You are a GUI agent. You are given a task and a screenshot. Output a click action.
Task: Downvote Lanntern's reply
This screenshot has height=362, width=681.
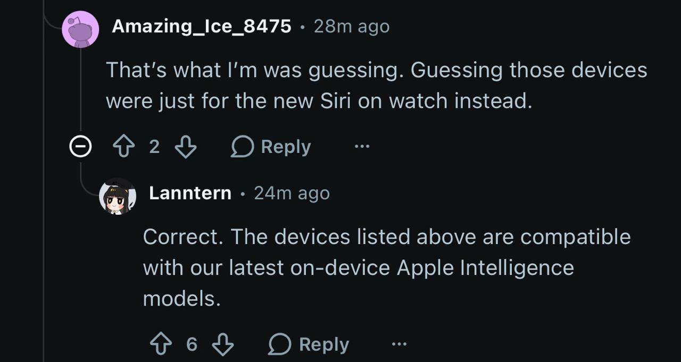(x=223, y=344)
